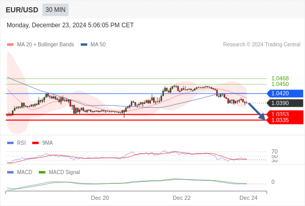Viewport: 305px width, 206px height.
Task: Select the 1.0420 blue pivot price label
Action: coord(285,93)
